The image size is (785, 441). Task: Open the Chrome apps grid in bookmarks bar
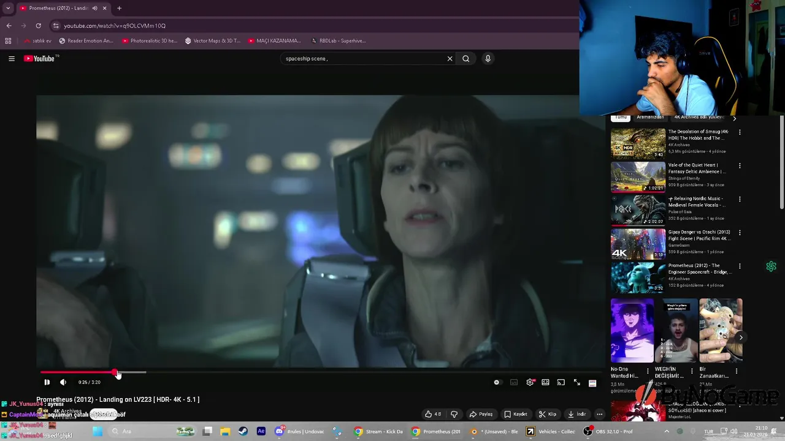pos(8,41)
